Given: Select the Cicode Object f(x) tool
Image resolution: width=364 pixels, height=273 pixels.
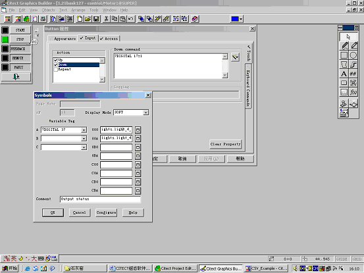Looking at the screenshot, I should [353, 92].
